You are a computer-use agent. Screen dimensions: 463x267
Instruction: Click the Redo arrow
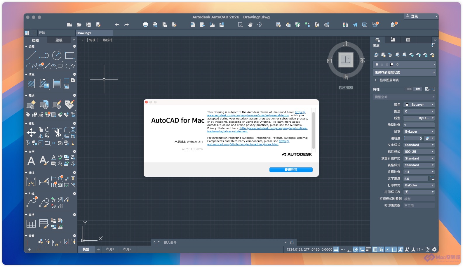click(x=126, y=25)
